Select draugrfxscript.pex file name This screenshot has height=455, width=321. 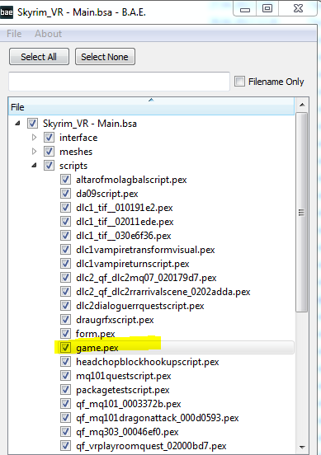115,320
